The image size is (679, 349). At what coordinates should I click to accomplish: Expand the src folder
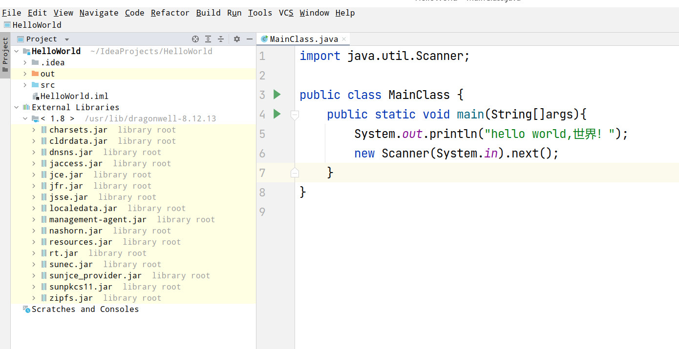(x=25, y=85)
